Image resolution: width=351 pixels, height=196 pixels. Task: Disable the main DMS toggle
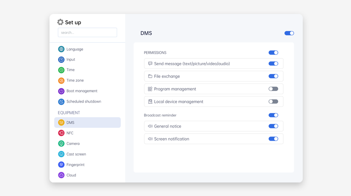[x=289, y=33]
